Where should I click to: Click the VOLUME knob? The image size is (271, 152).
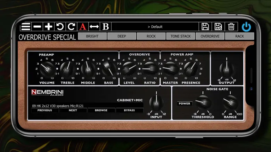pos(47,69)
